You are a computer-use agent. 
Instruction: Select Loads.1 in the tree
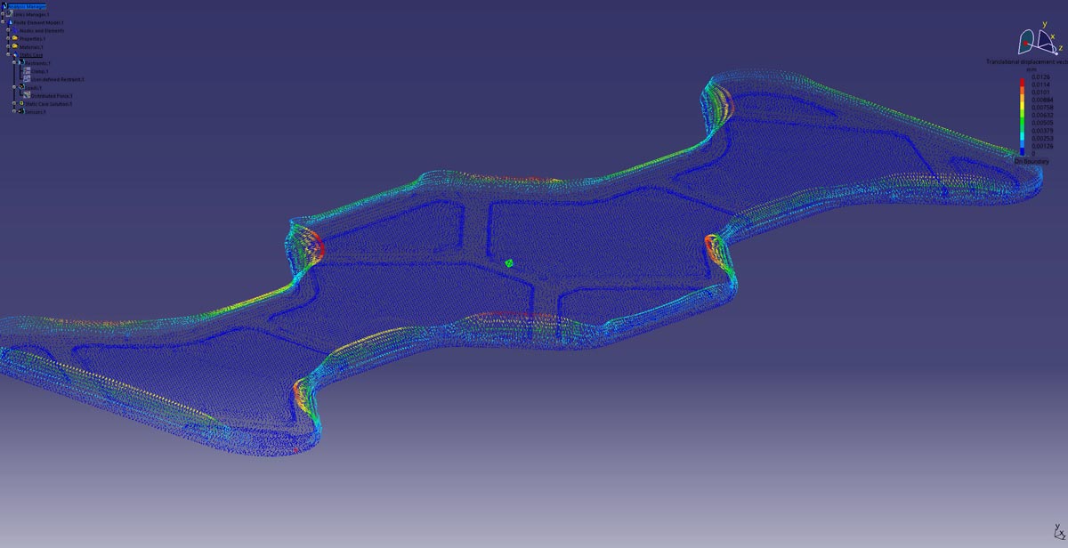pyautogui.click(x=33, y=87)
